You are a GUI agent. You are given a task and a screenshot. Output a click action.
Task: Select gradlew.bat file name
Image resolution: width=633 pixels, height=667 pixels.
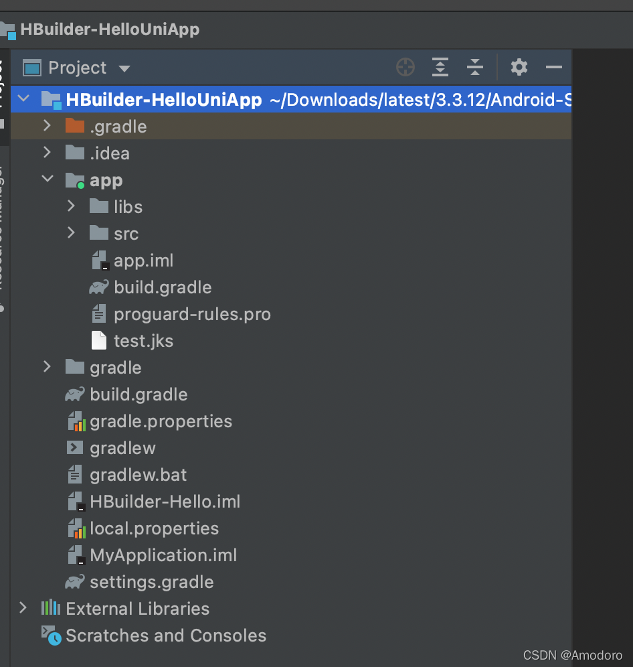(x=138, y=475)
